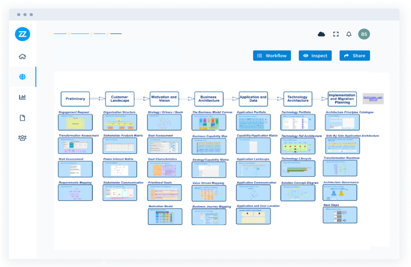Select the Customer Landscape phase box
411x267 pixels.
(x=120, y=99)
